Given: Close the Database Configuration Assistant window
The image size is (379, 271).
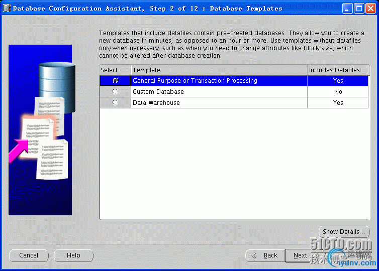Looking at the screenshot, I should [370, 9].
